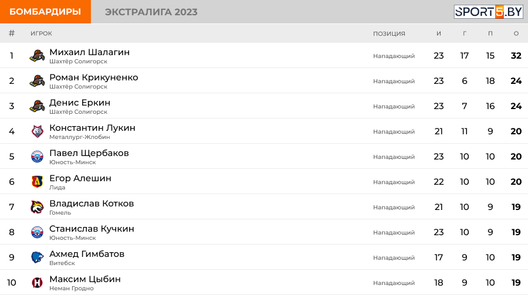The width and height of the screenshot is (528, 295).
Task: Open player Михаил Шалагин
Action: tap(90, 52)
